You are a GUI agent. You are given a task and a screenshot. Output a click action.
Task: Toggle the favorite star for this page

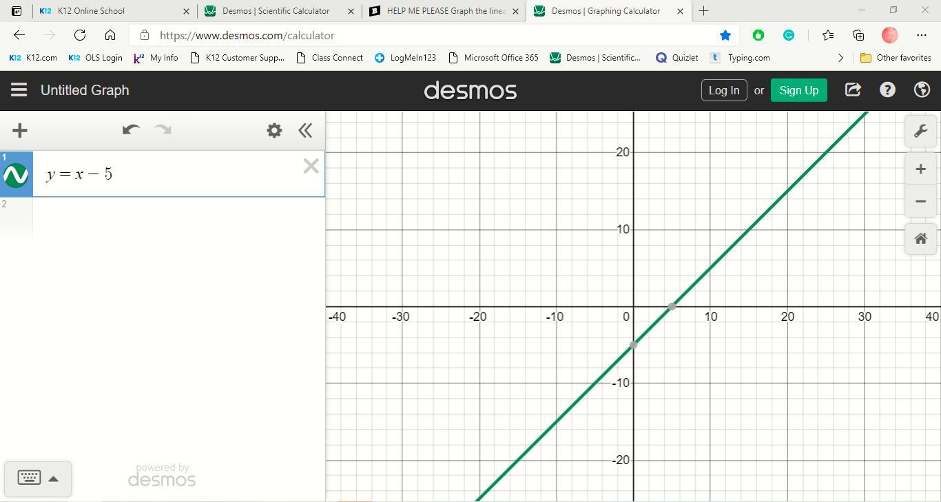point(725,35)
